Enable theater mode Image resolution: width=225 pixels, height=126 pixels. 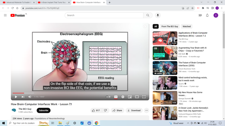coord(137,97)
